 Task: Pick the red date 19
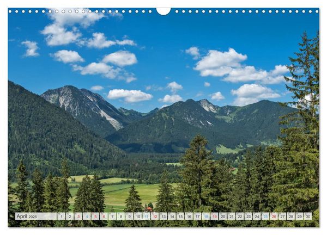pyautogui.click(x=214, y=217)
